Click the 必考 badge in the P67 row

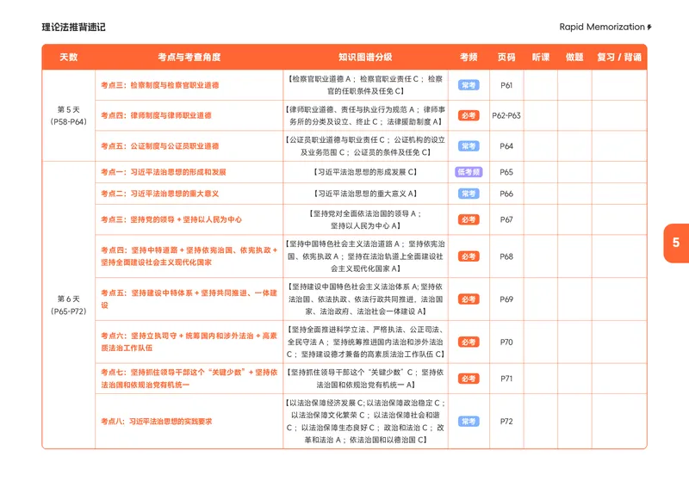pyautogui.click(x=469, y=219)
